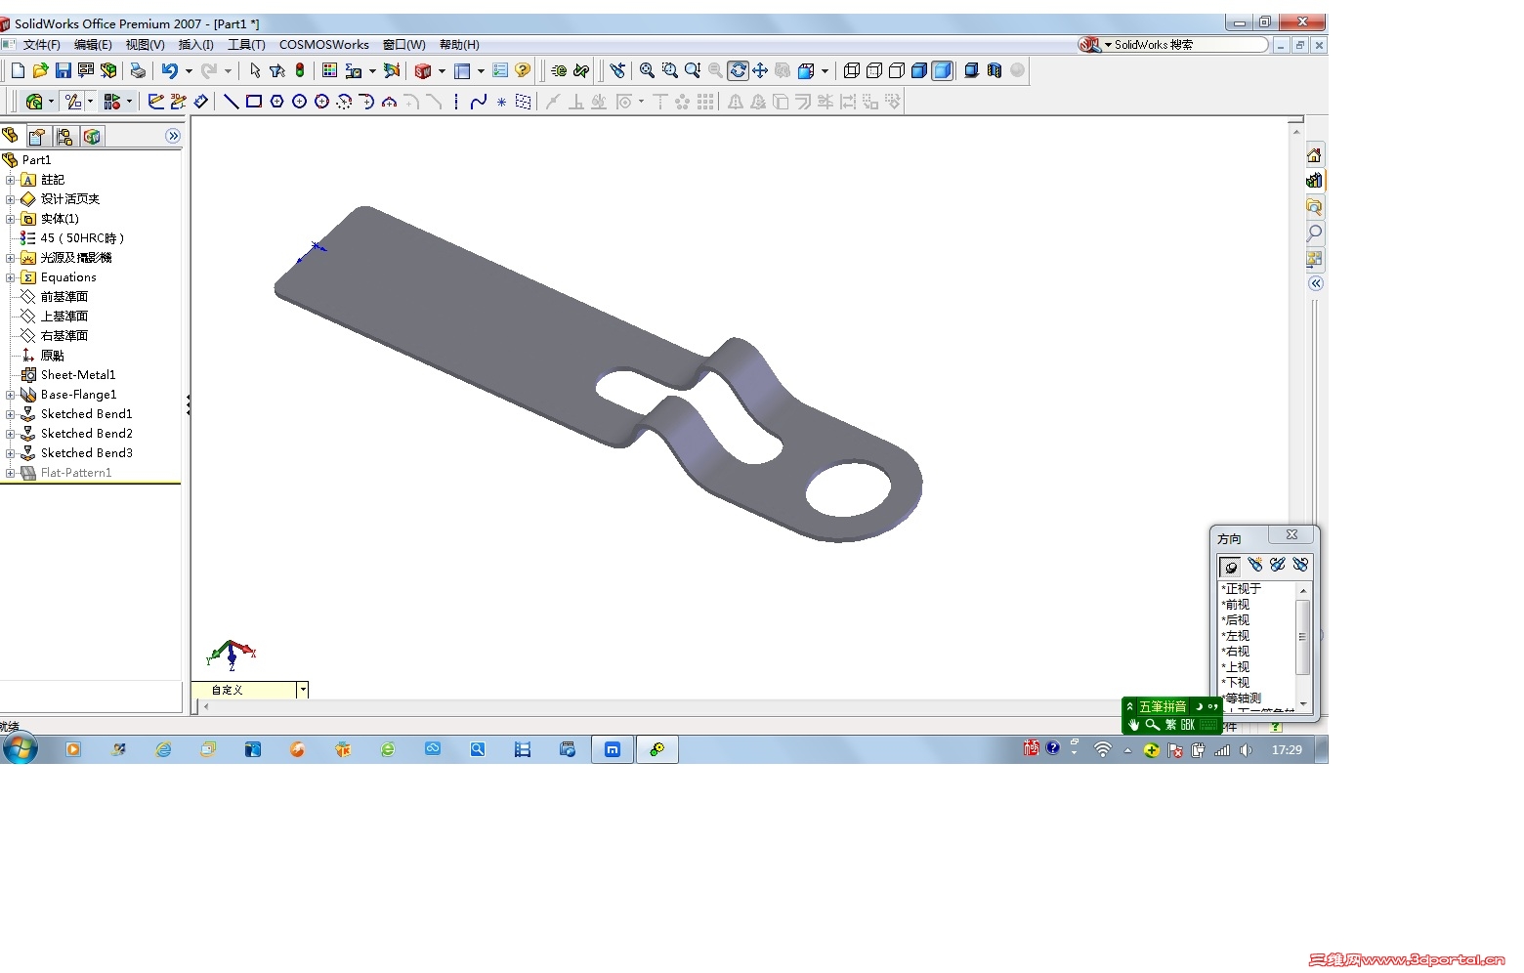The width and height of the screenshot is (1524, 973).
Task: Expand the Flat-Pattern1 feature
Action: tap(10, 473)
